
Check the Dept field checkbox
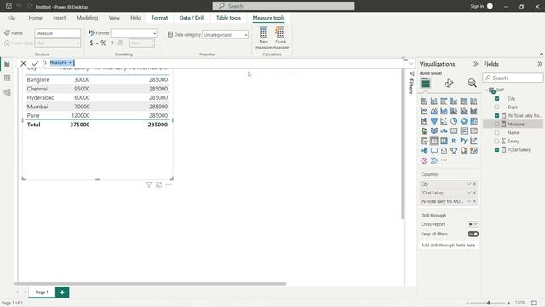tap(496, 107)
